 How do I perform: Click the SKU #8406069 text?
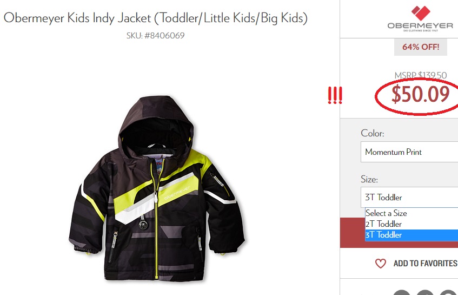pos(155,36)
